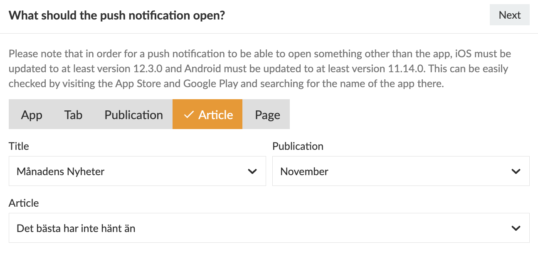
Task: Click the Next button
Action: click(509, 15)
